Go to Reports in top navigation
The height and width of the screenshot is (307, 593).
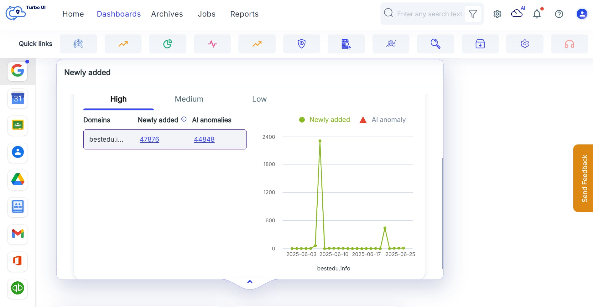tap(244, 14)
